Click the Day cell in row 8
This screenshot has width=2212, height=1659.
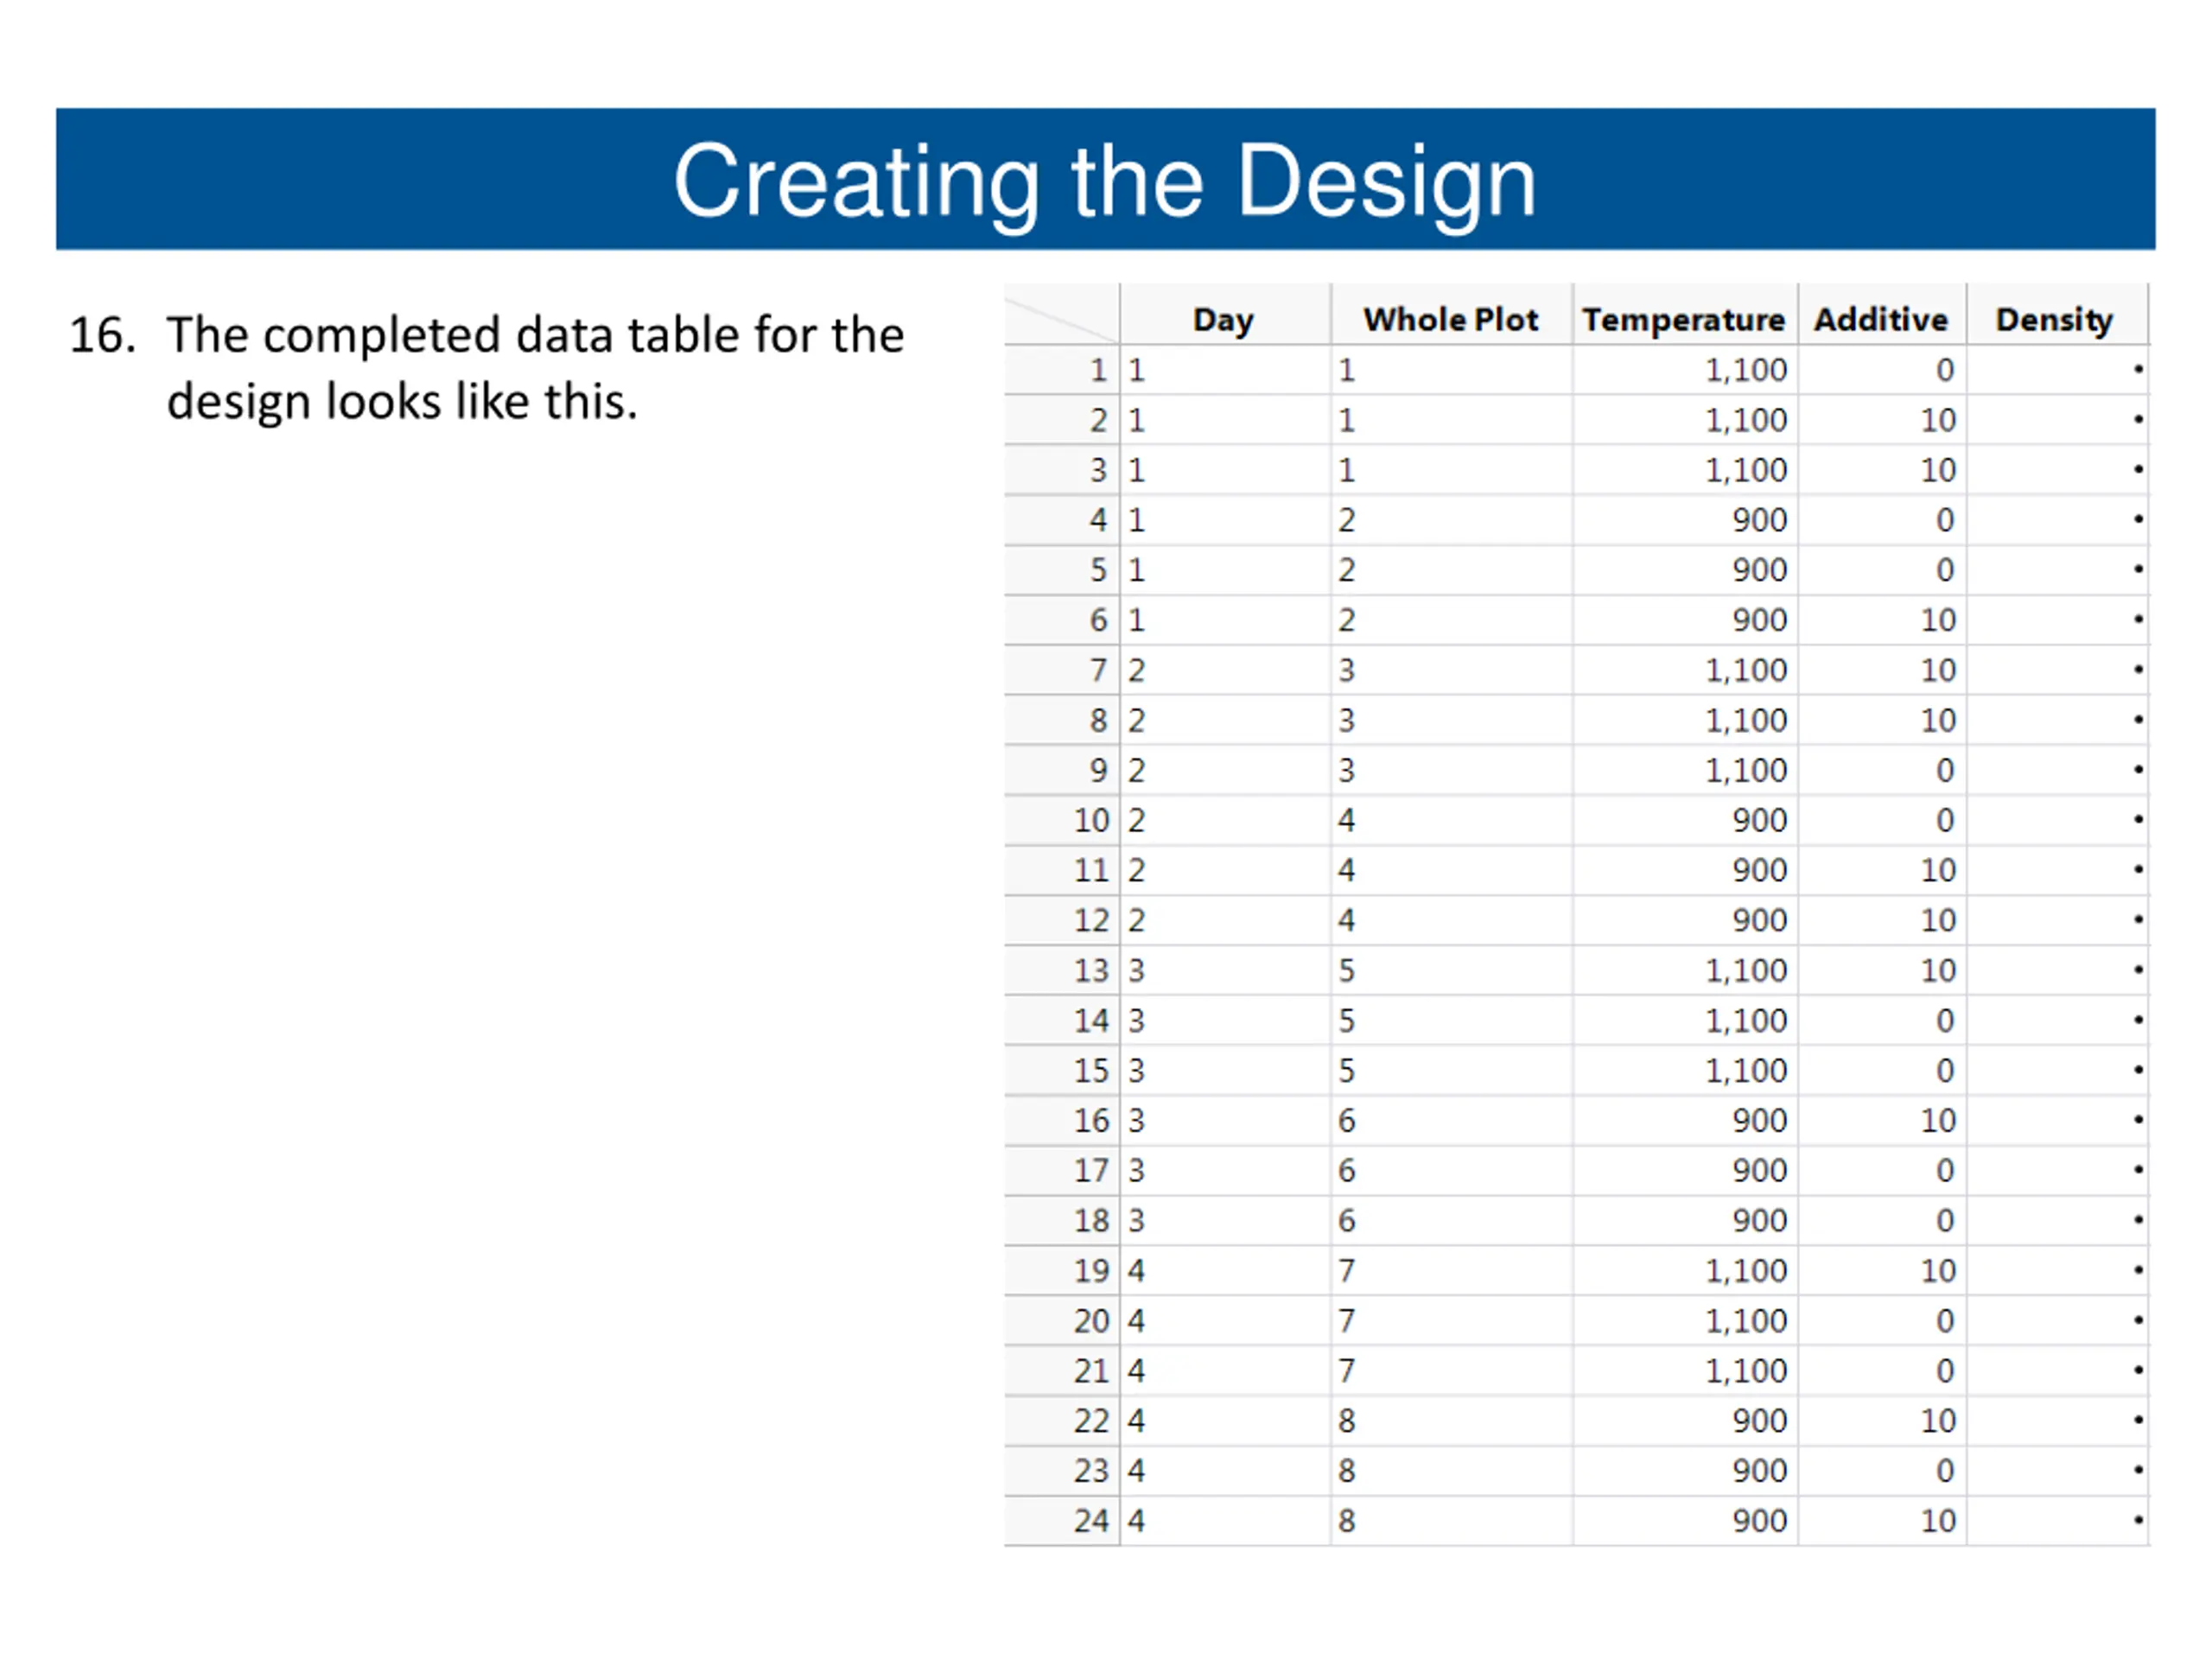click(1224, 720)
